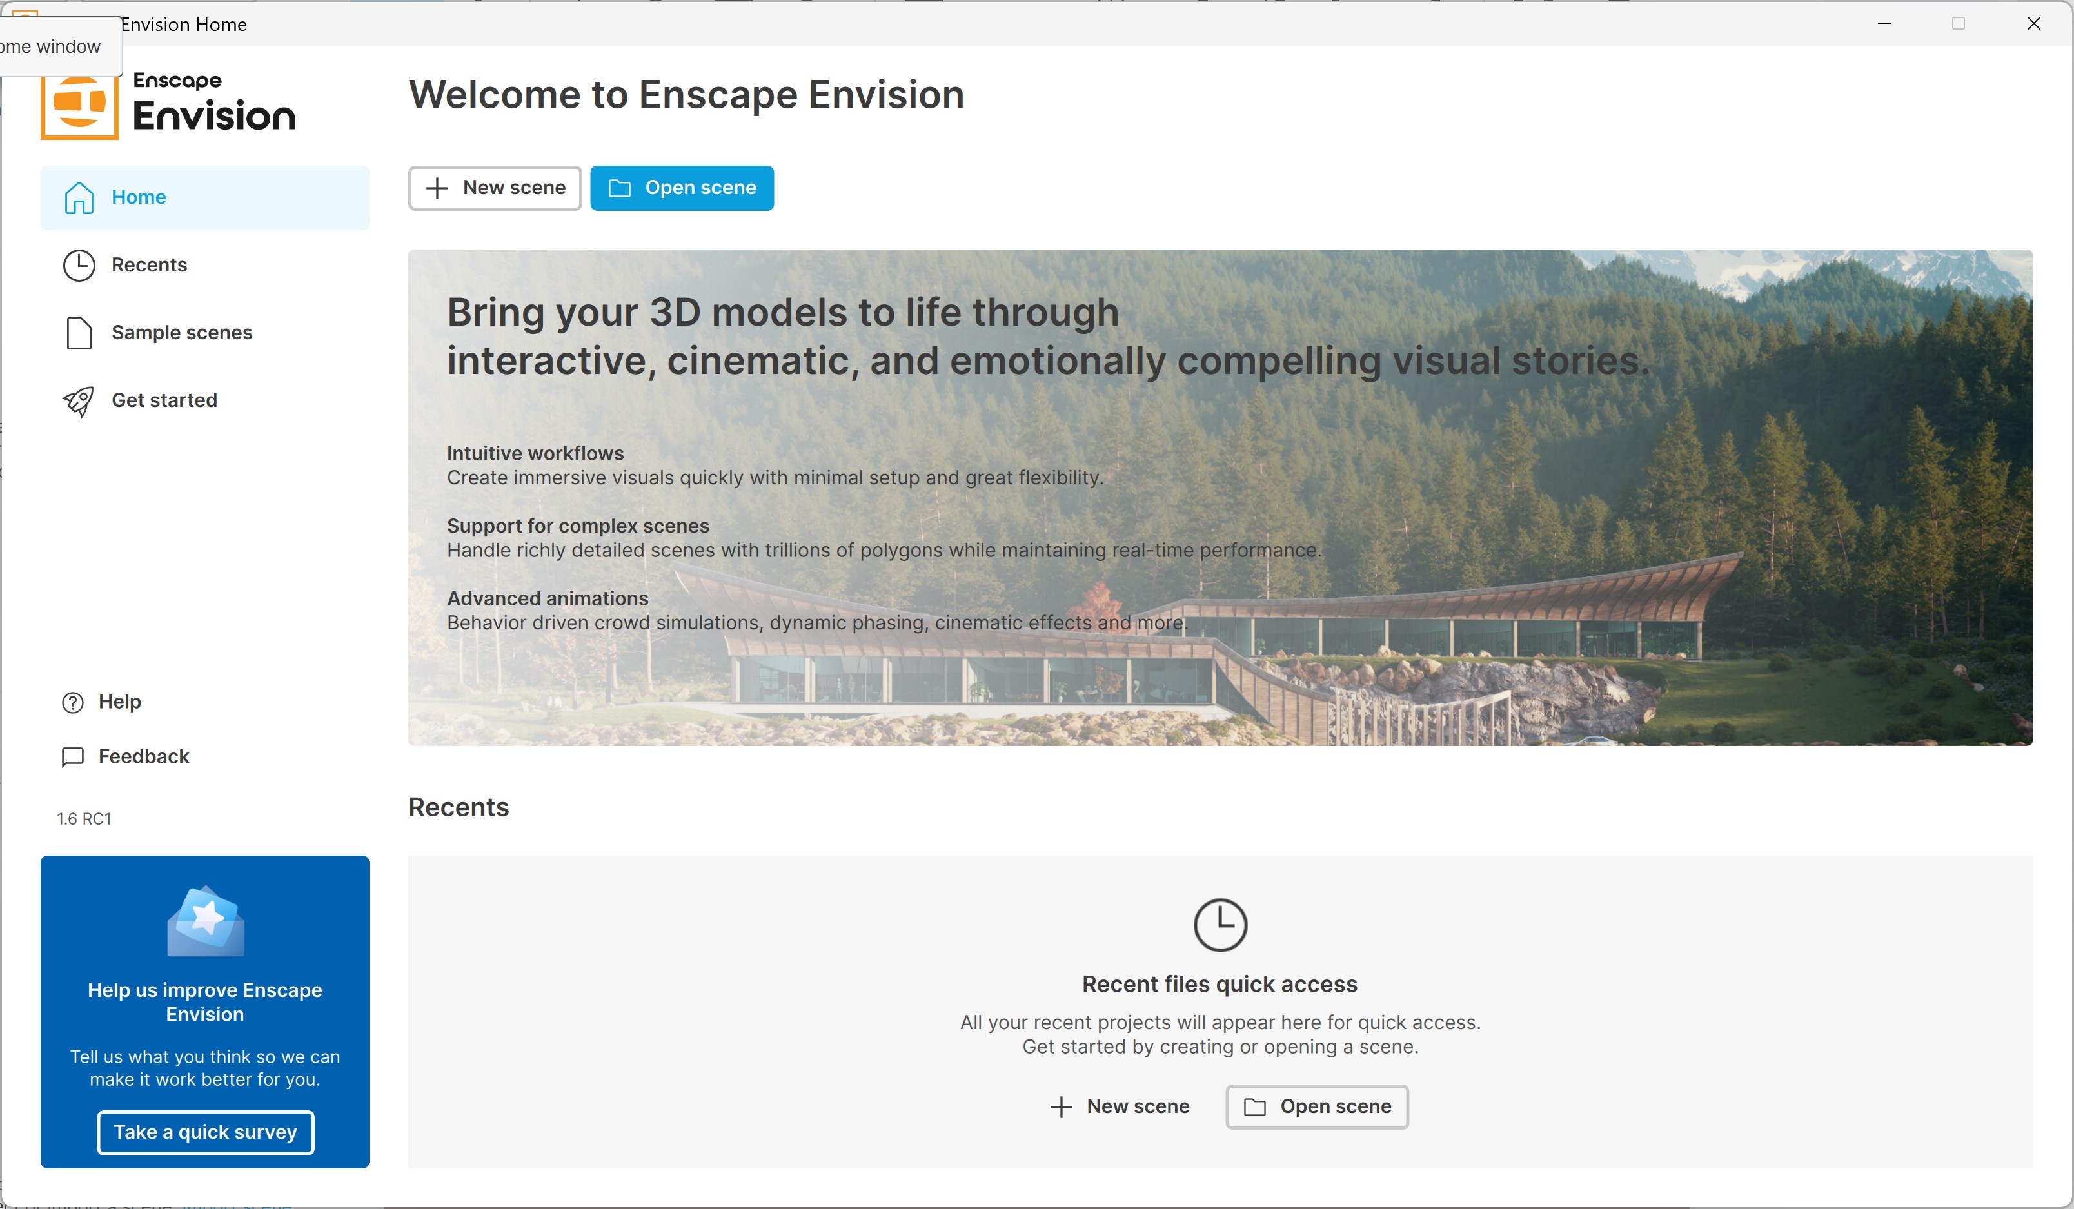Open the Home section in sidebar
Viewport: 2074px width, 1209px height.
click(204, 197)
